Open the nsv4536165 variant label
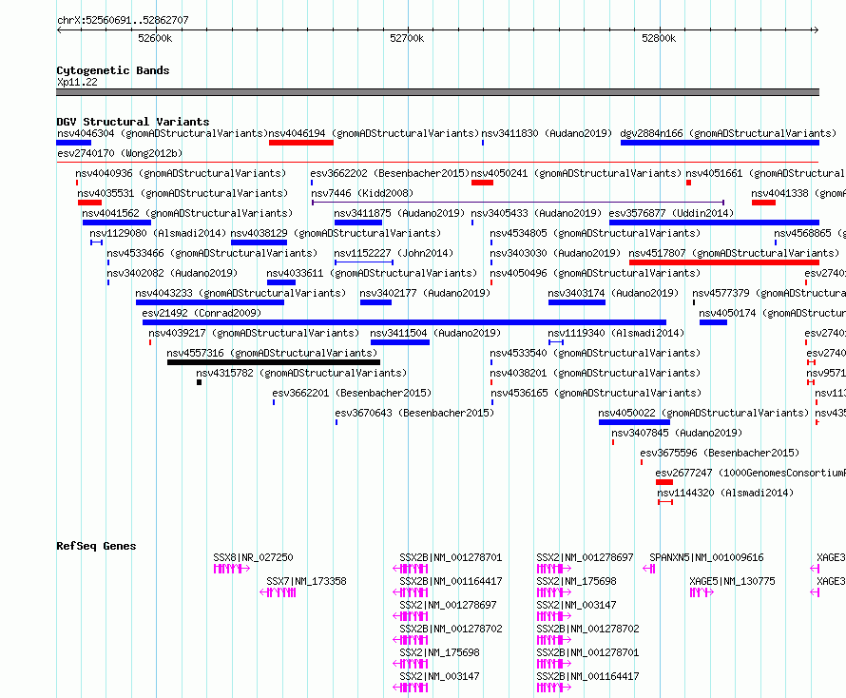 click(596, 393)
